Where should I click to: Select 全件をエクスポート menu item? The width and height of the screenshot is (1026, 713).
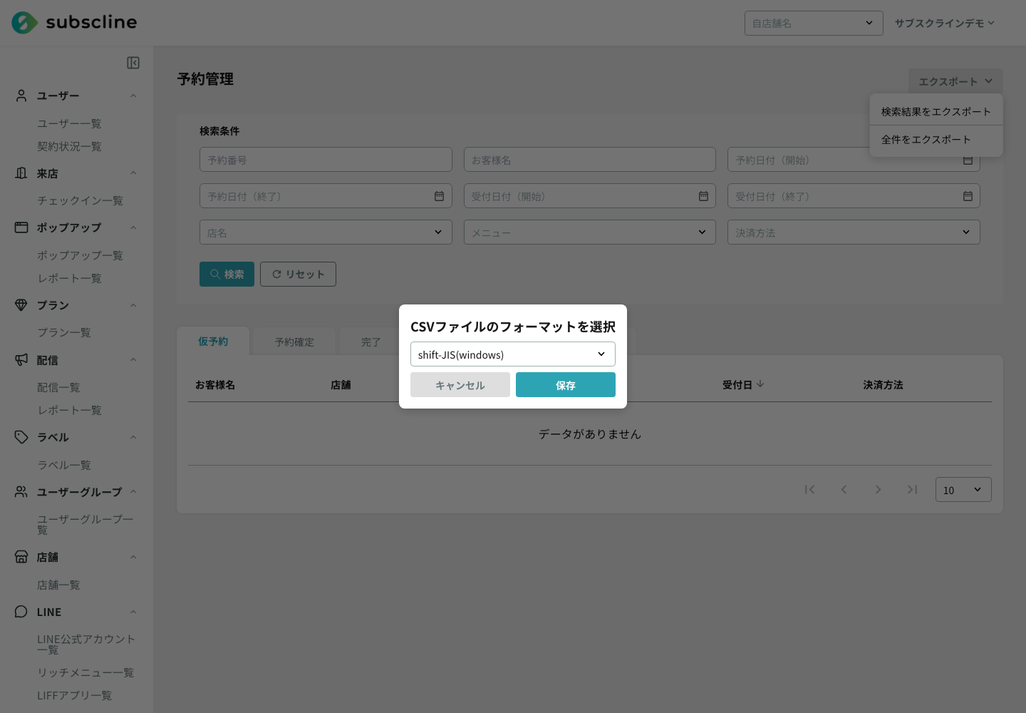(936, 140)
